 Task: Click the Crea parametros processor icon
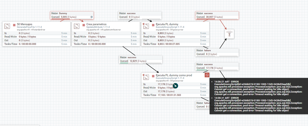[x=77, y=26]
